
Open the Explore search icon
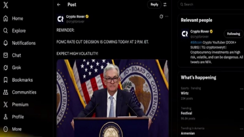point(5,31)
